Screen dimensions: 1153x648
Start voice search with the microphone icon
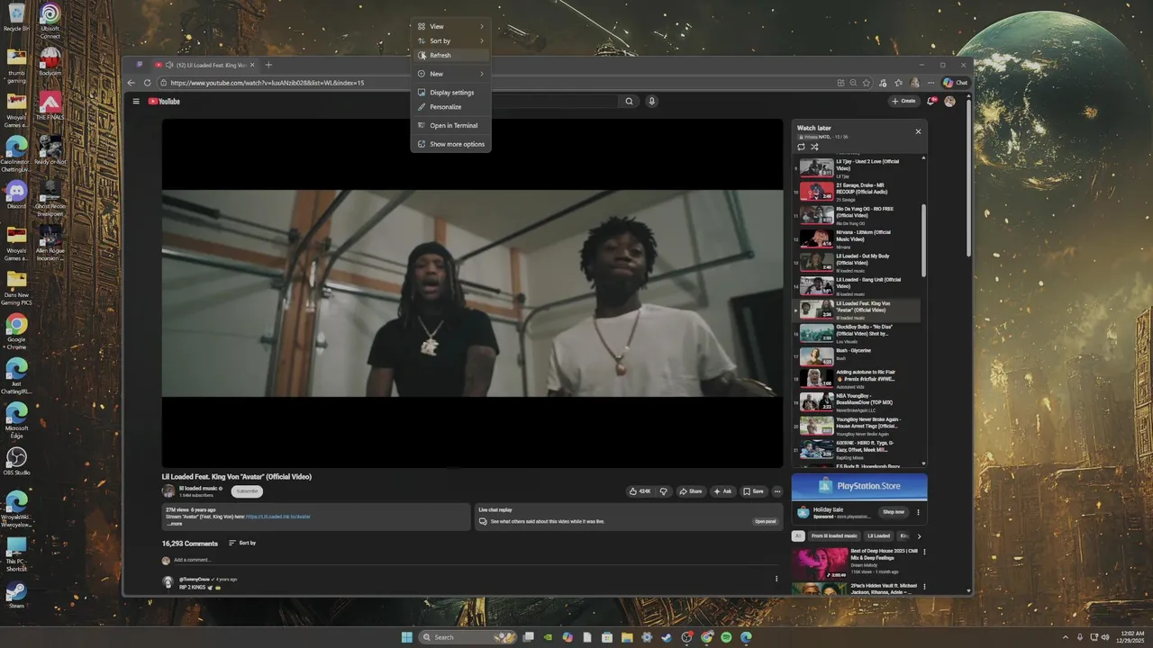point(651,102)
